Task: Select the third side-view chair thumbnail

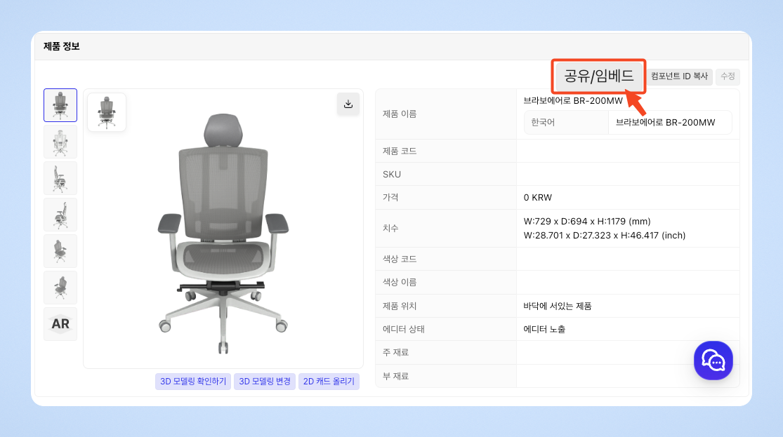Action: (x=60, y=178)
